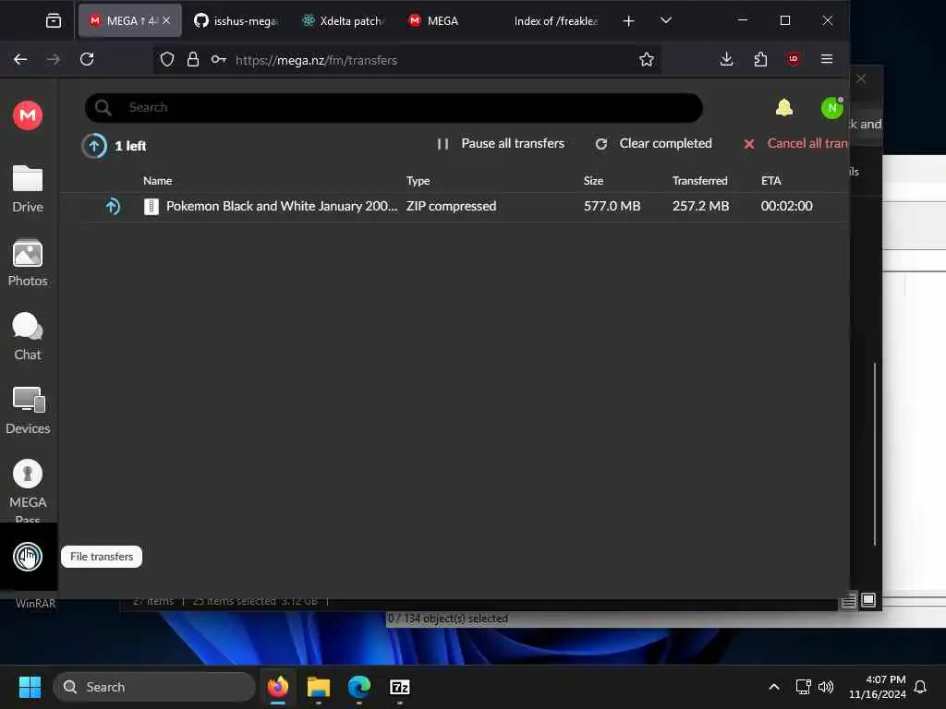The width and height of the screenshot is (946, 709).
Task: Click tracking protection shield icon
Action: (167, 60)
